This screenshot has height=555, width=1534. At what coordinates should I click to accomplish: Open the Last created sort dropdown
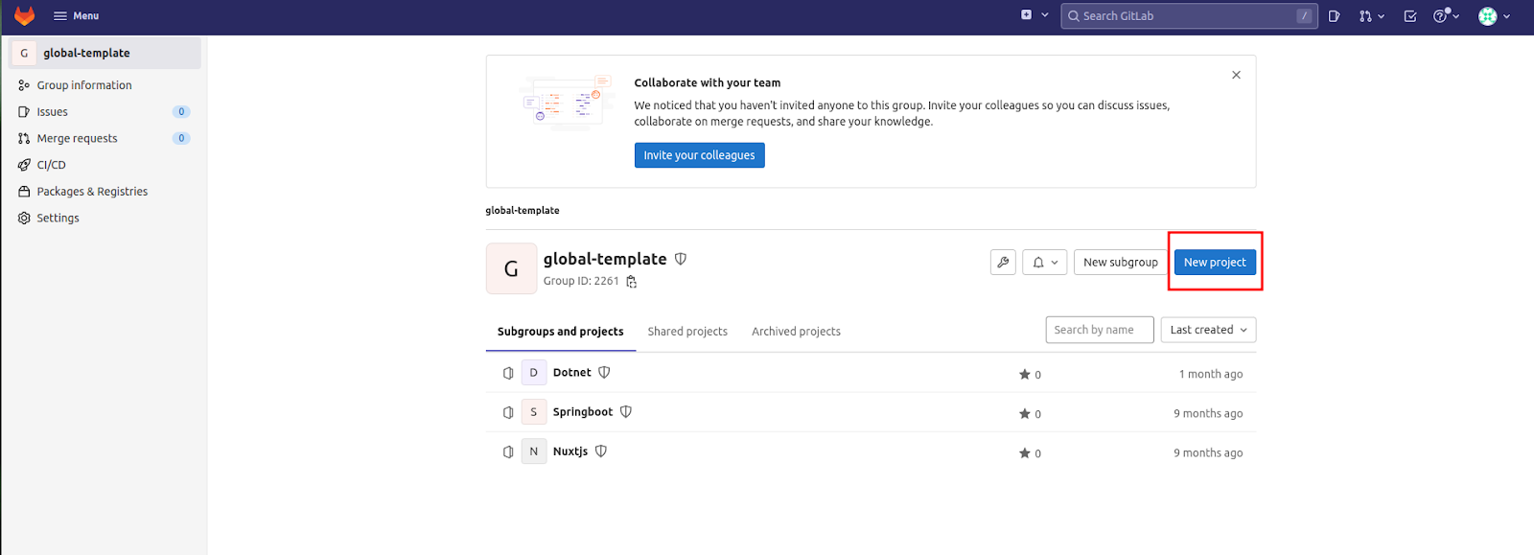pos(1208,330)
